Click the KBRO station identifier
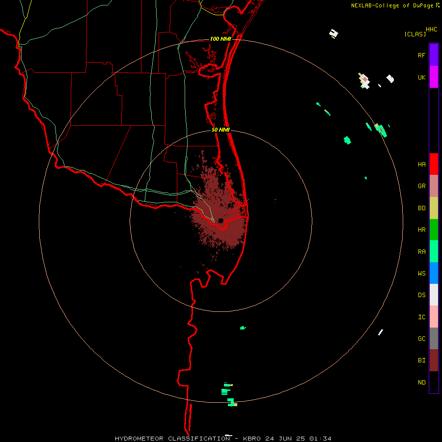Image resolution: width=442 pixels, height=442 pixels. 251,439
